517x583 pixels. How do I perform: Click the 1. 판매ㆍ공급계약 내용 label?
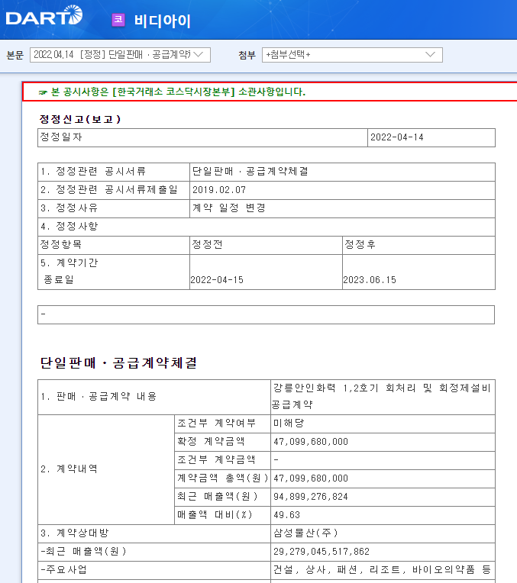[x=99, y=397]
